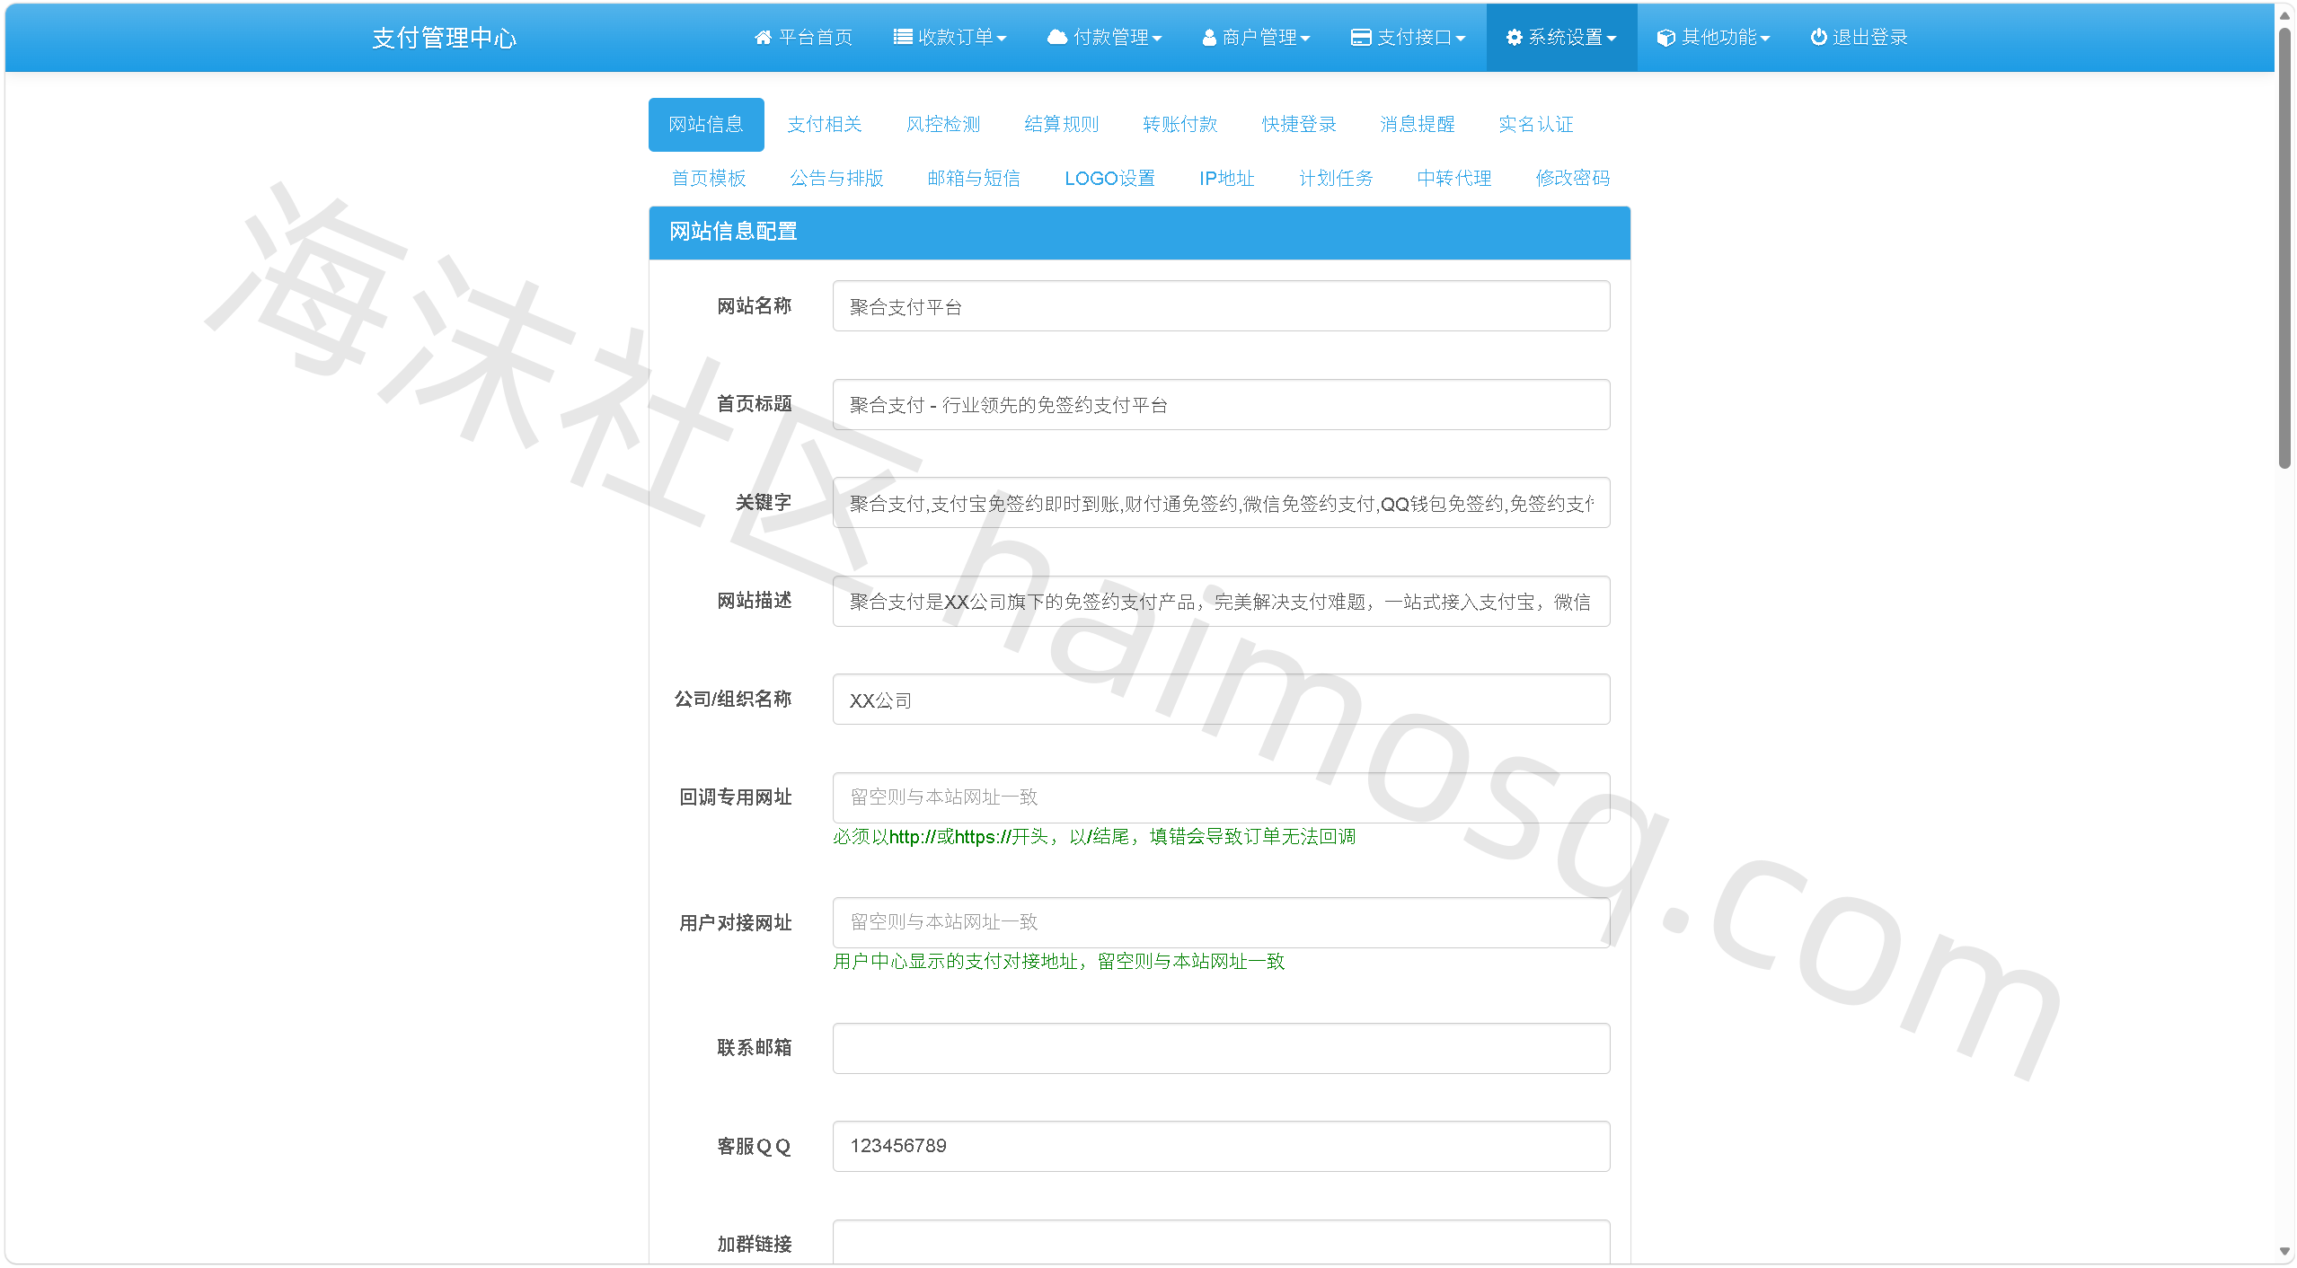Expand the 收款订单 dropdown menu
This screenshot has width=2297, height=1268.
pos(950,37)
